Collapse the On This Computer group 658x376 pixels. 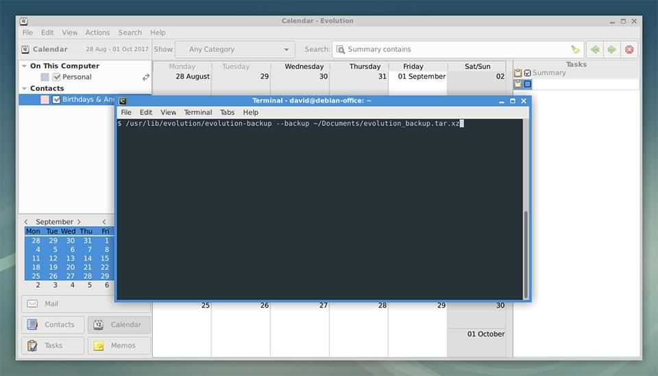coord(25,66)
